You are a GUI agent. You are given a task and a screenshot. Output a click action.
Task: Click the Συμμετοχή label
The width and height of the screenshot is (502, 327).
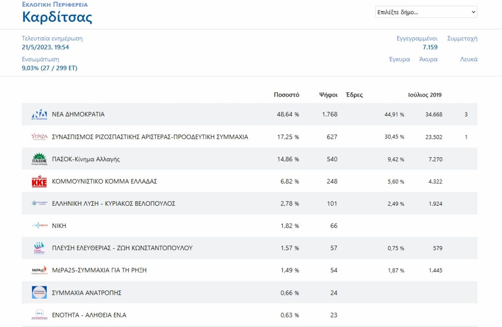[x=462, y=38]
